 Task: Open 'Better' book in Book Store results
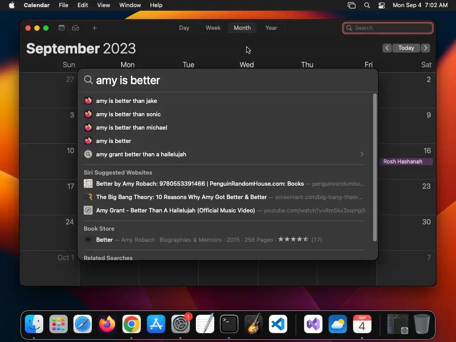(224, 240)
